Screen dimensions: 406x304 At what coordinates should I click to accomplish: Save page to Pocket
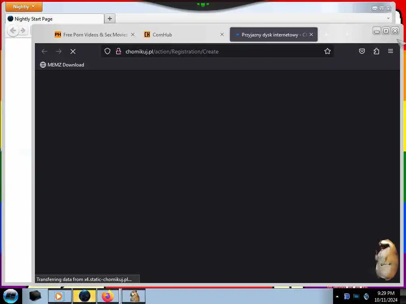(362, 51)
